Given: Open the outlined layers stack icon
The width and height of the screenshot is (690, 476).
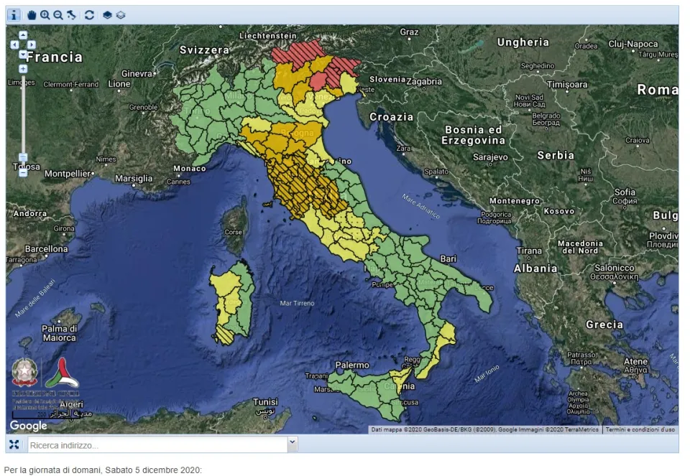Looking at the screenshot, I should [x=121, y=15].
